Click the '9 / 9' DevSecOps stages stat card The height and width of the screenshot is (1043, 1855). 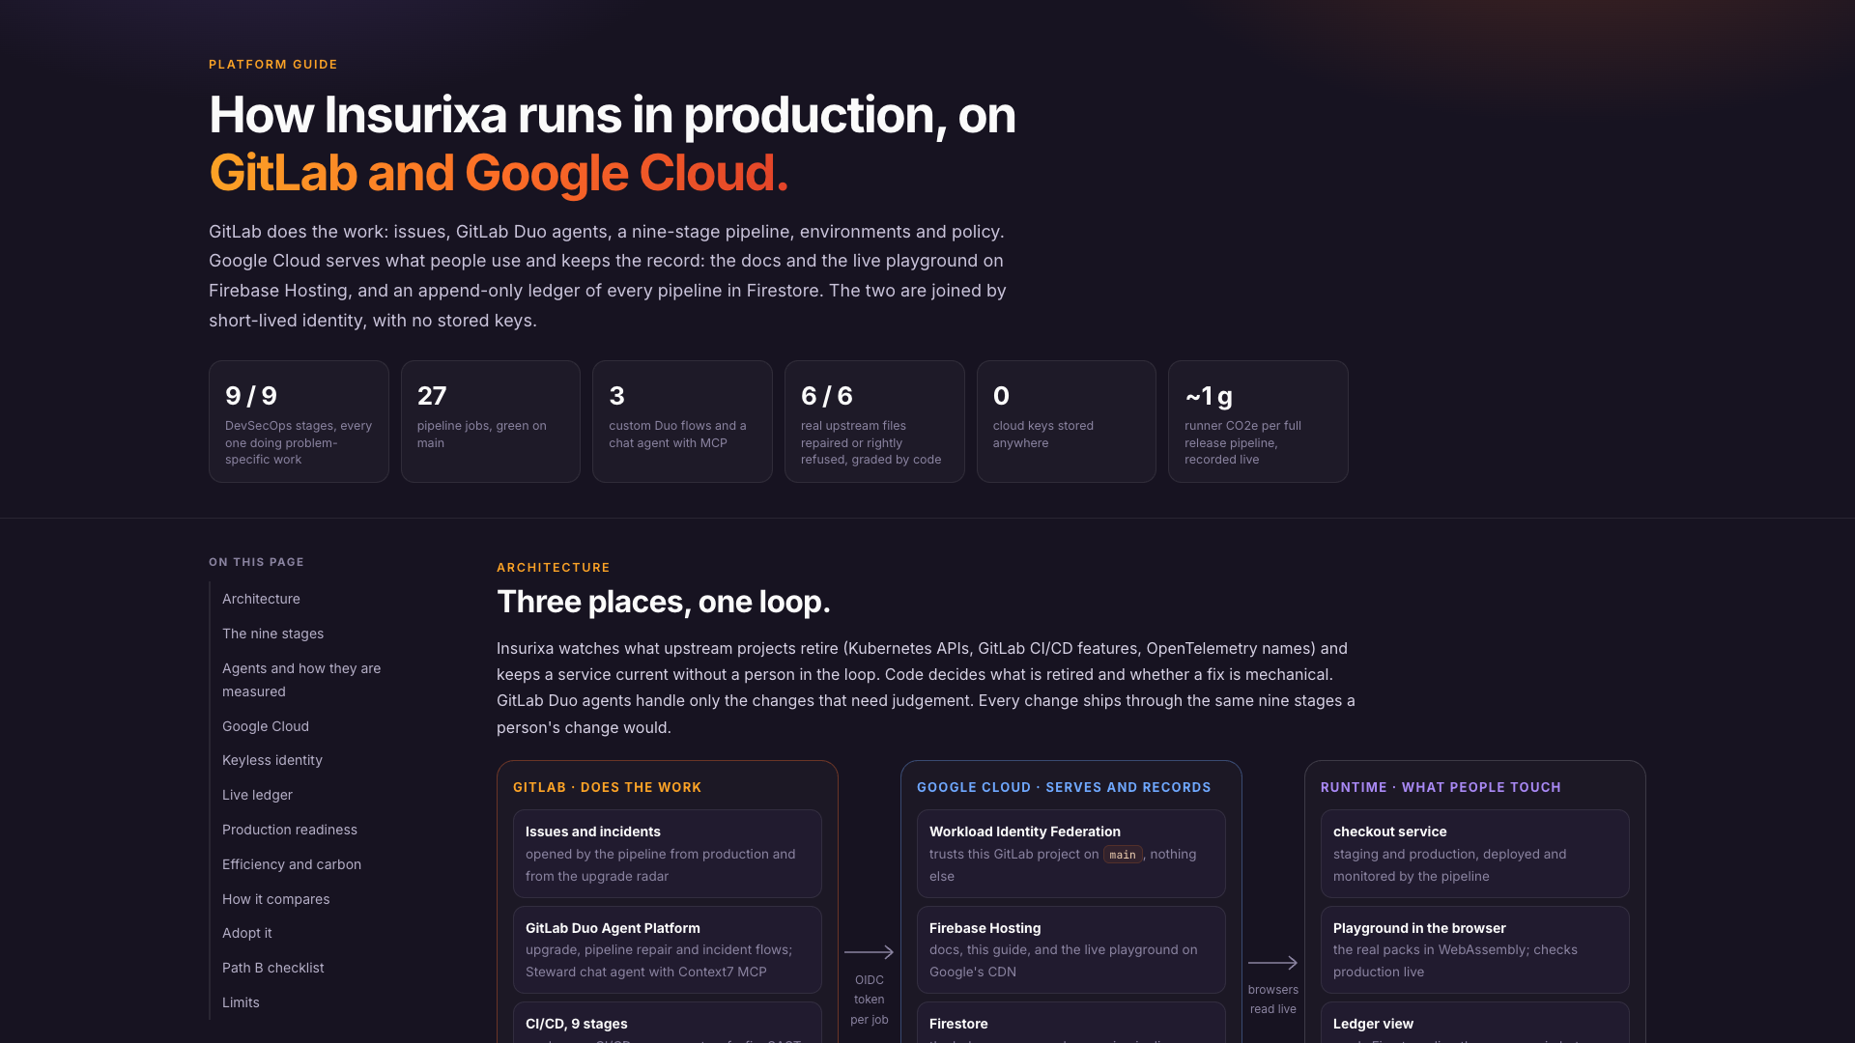(x=299, y=422)
